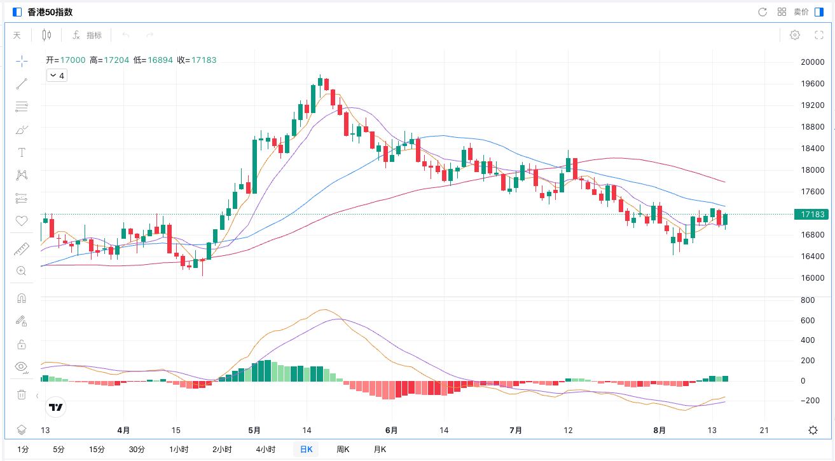This screenshot has height=461, width=835.
Task: Open the 天 interval selector
Action: [17, 35]
